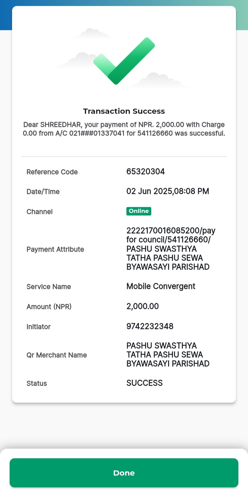Tap the SUCCESS status value
This screenshot has width=248, height=497.
pyautogui.click(x=144, y=383)
